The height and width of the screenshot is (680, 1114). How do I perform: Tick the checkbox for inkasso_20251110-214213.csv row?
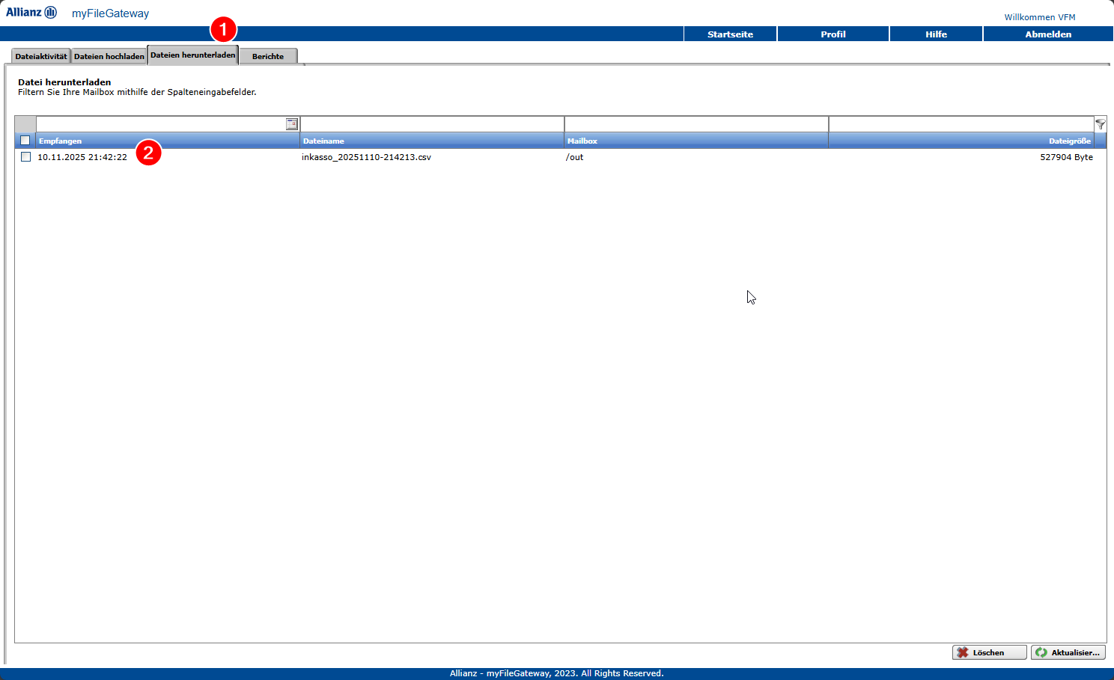25,157
